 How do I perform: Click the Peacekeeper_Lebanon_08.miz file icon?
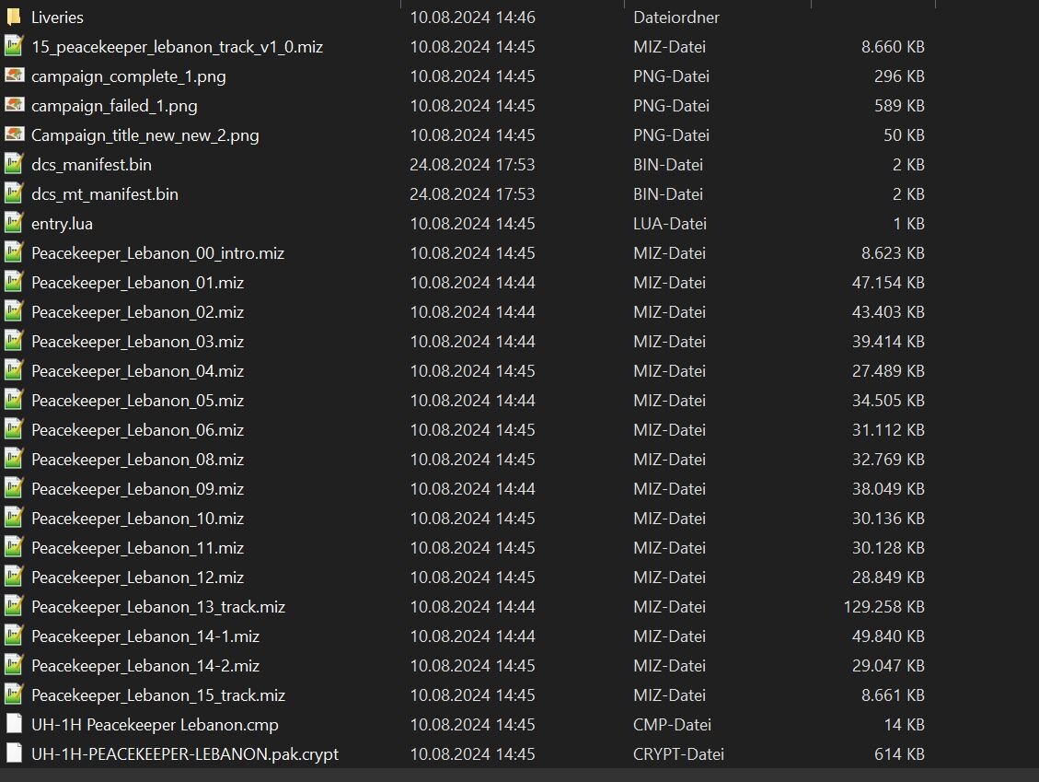pyautogui.click(x=14, y=459)
